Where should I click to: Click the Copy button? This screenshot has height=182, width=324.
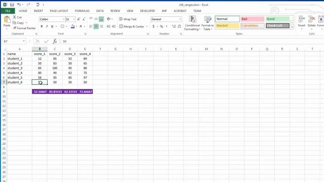18,23
